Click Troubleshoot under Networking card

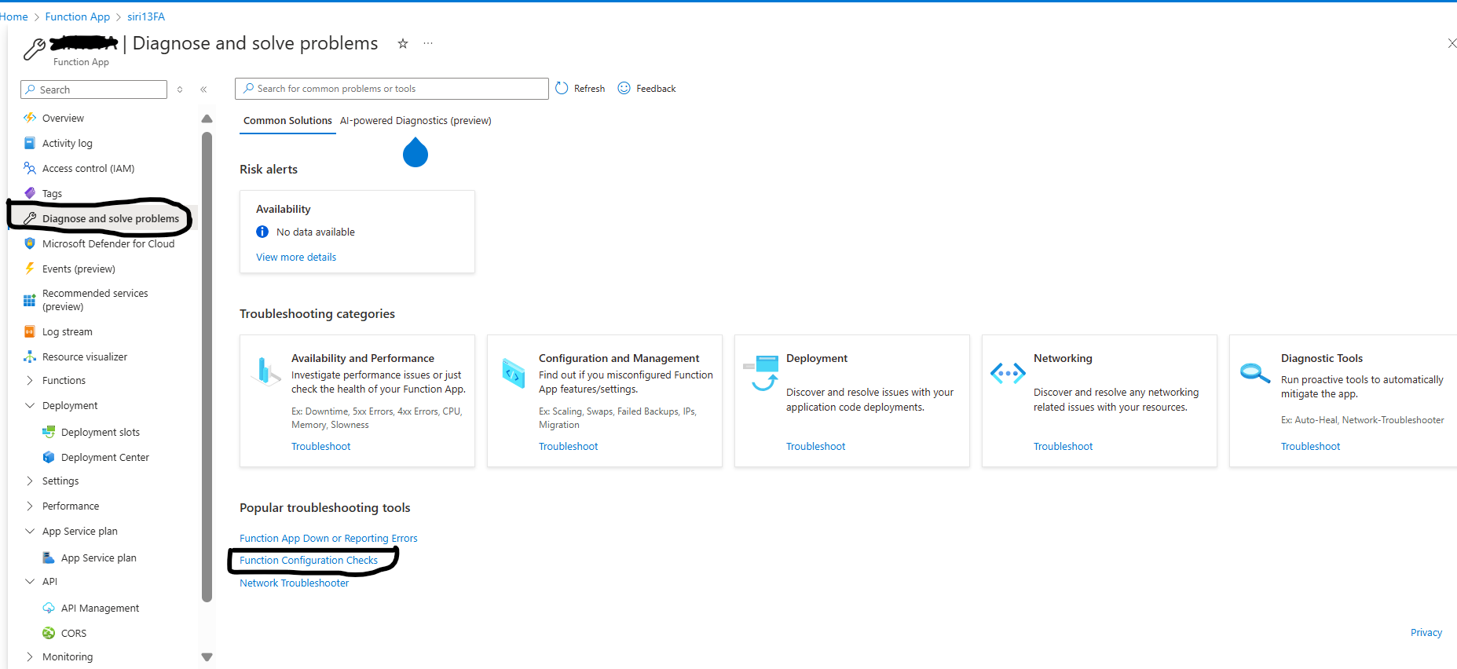tap(1063, 446)
